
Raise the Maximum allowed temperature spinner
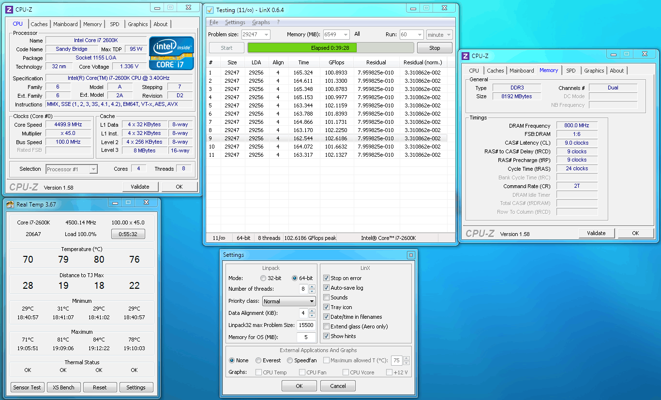(x=406, y=358)
